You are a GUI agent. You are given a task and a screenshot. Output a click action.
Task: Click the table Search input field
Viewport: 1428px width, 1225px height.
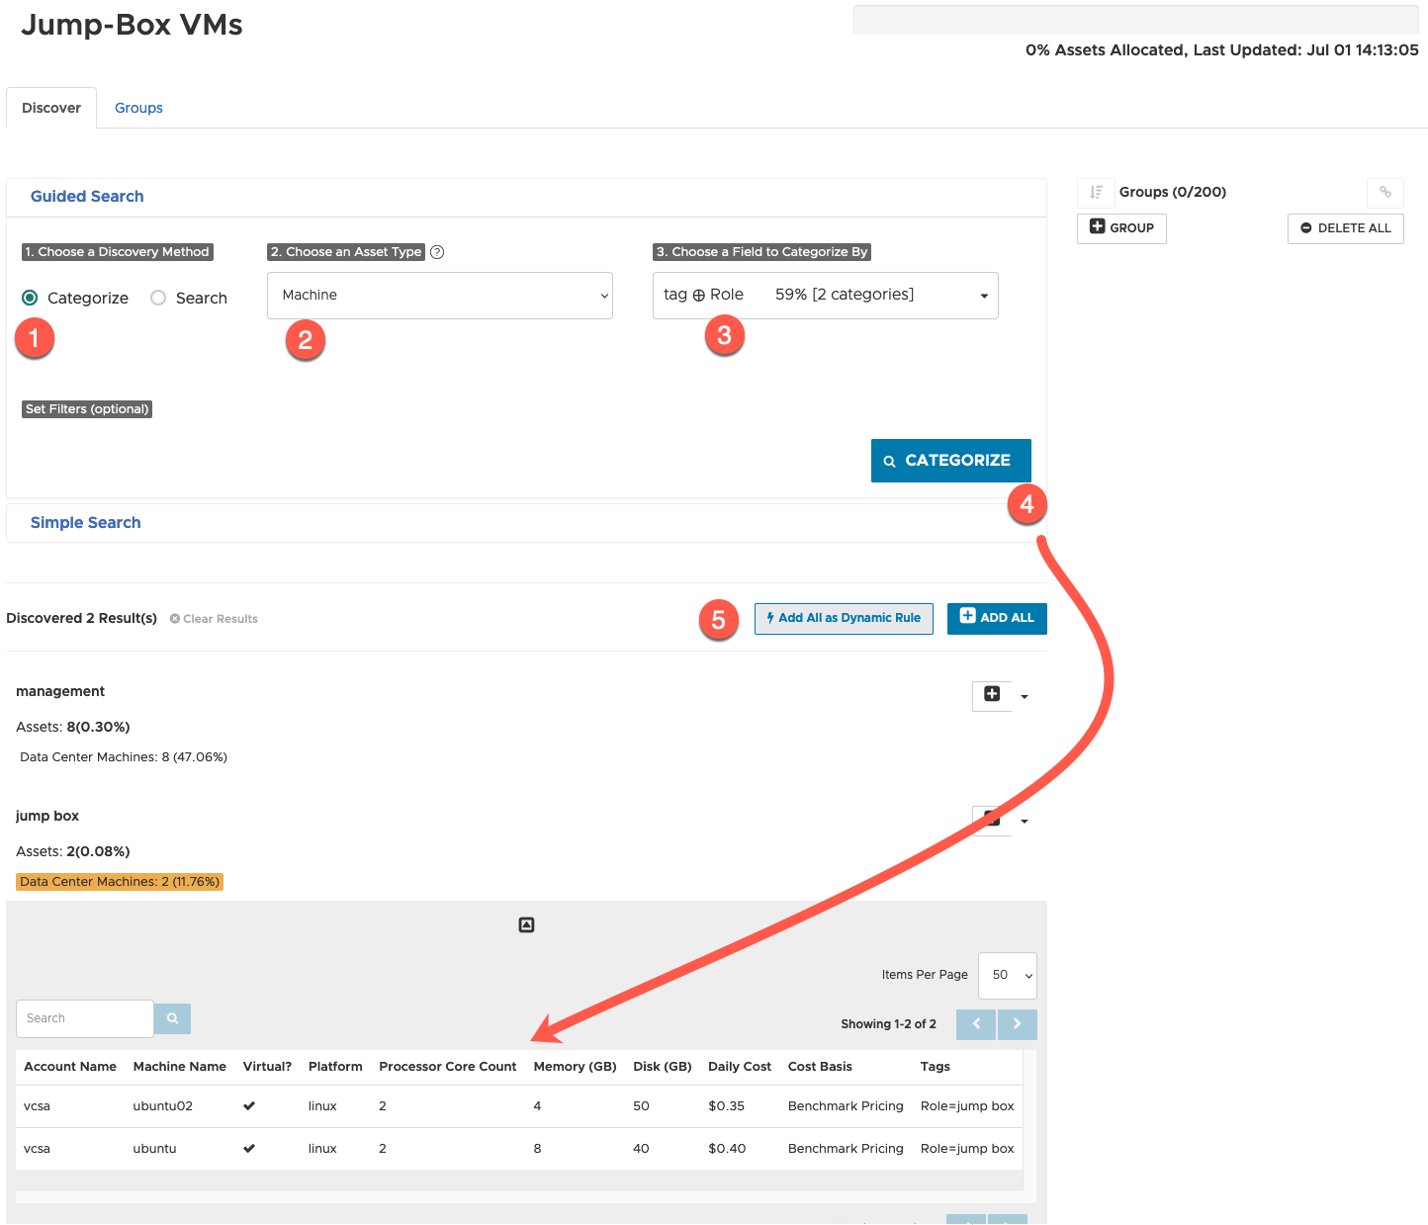coord(85,1018)
